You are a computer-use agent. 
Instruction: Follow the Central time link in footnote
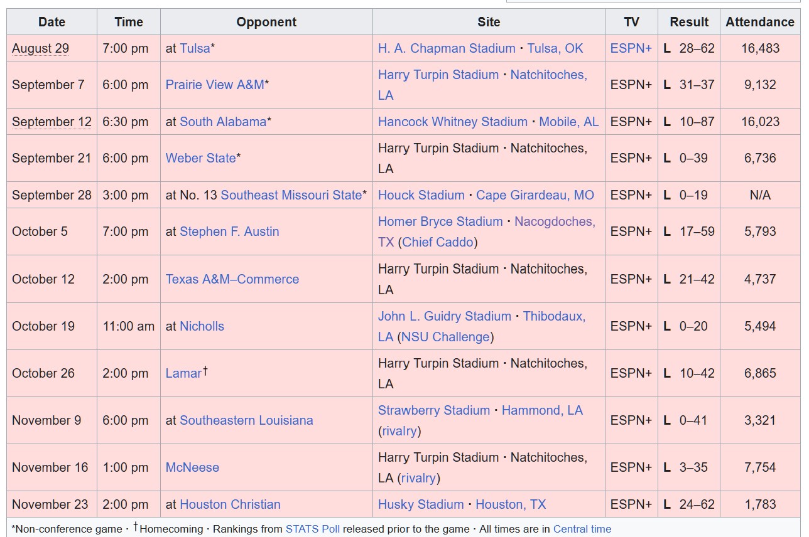click(x=582, y=529)
